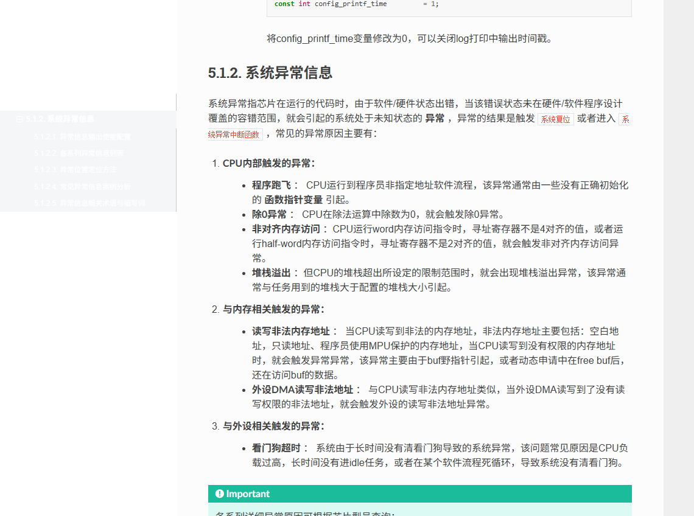Click the list heading 与外设相关触发的异常
Screen dimensions: 694x516
[x=273, y=426]
